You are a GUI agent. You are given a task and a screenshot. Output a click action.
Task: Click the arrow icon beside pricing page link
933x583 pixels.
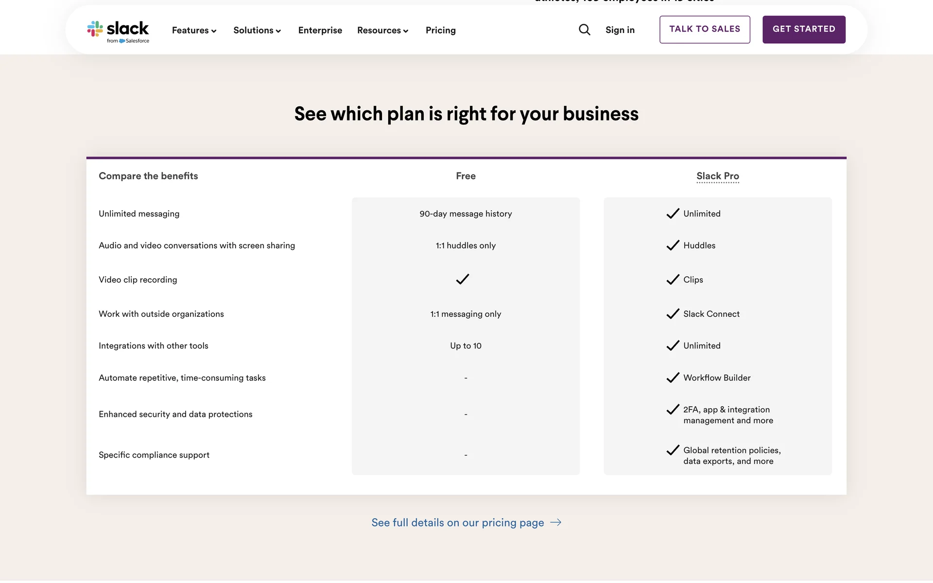click(556, 522)
